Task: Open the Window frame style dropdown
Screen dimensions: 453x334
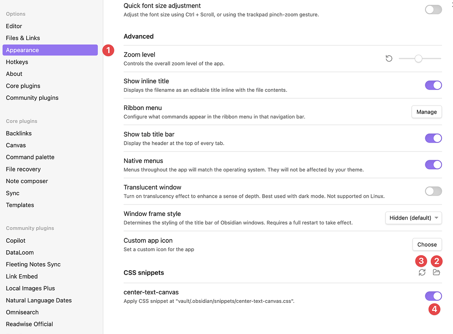Action: [x=413, y=218]
